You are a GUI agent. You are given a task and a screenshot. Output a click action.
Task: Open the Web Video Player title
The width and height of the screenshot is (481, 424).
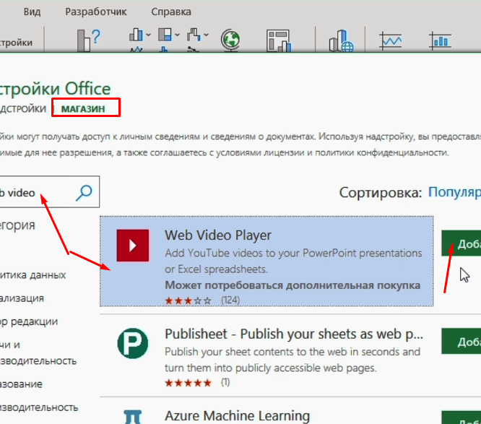click(218, 235)
